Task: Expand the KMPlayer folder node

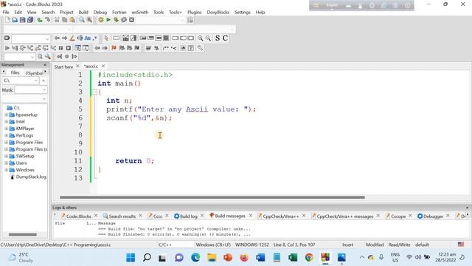Action: [x=6, y=129]
